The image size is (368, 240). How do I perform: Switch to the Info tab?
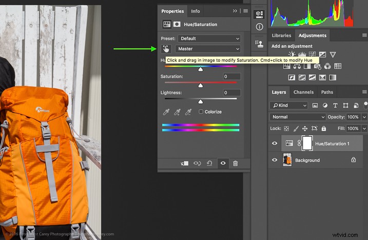point(195,11)
